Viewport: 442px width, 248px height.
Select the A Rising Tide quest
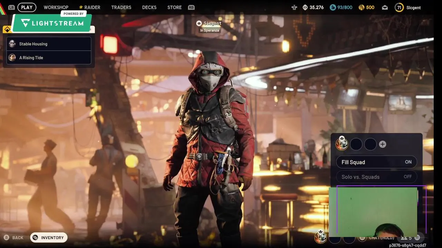coord(49,58)
